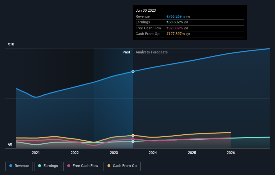The width and height of the screenshot is (275, 175).
Task: Click the Cash From Op label in tooltip
Action: [x=147, y=34]
